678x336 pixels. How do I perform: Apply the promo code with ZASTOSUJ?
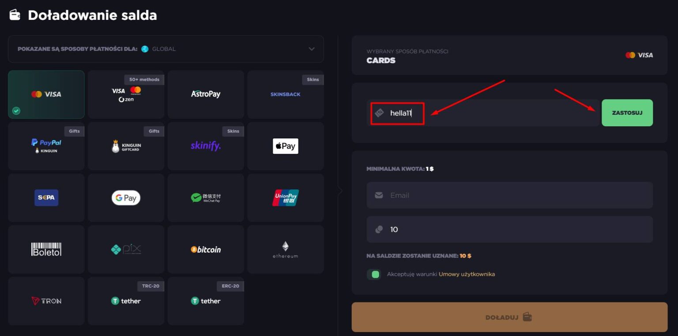pos(627,113)
